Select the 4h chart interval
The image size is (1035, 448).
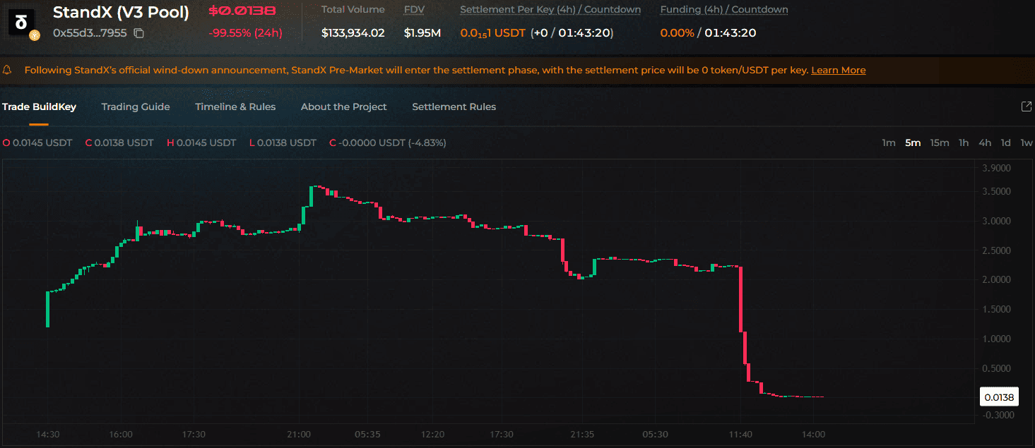tap(985, 143)
